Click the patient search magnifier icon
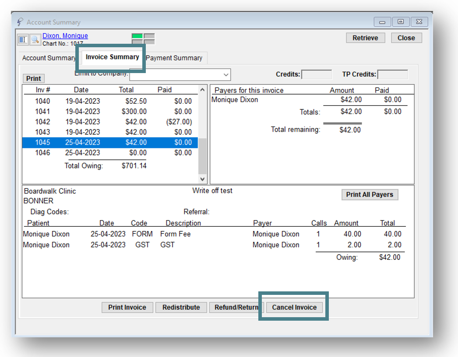This screenshot has height=357, width=458. tap(35, 39)
